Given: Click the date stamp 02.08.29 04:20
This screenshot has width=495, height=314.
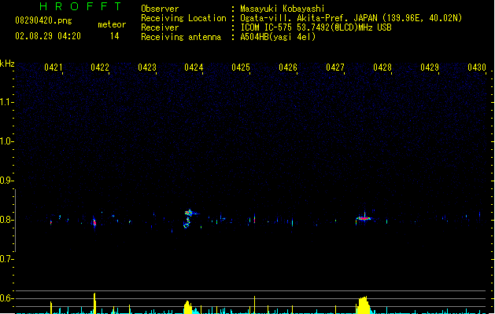Looking at the screenshot, I should [x=48, y=36].
